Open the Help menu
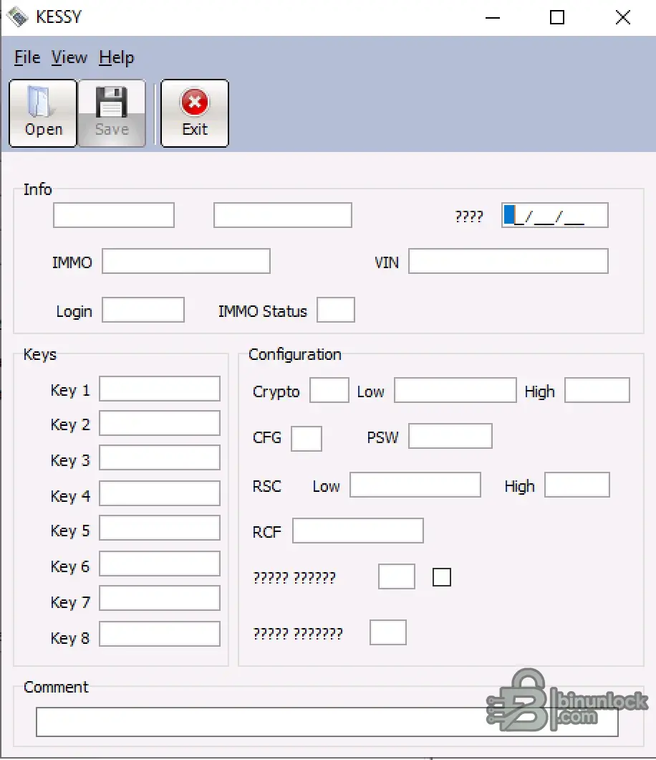Screen dimensions: 656x760 click(x=116, y=57)
